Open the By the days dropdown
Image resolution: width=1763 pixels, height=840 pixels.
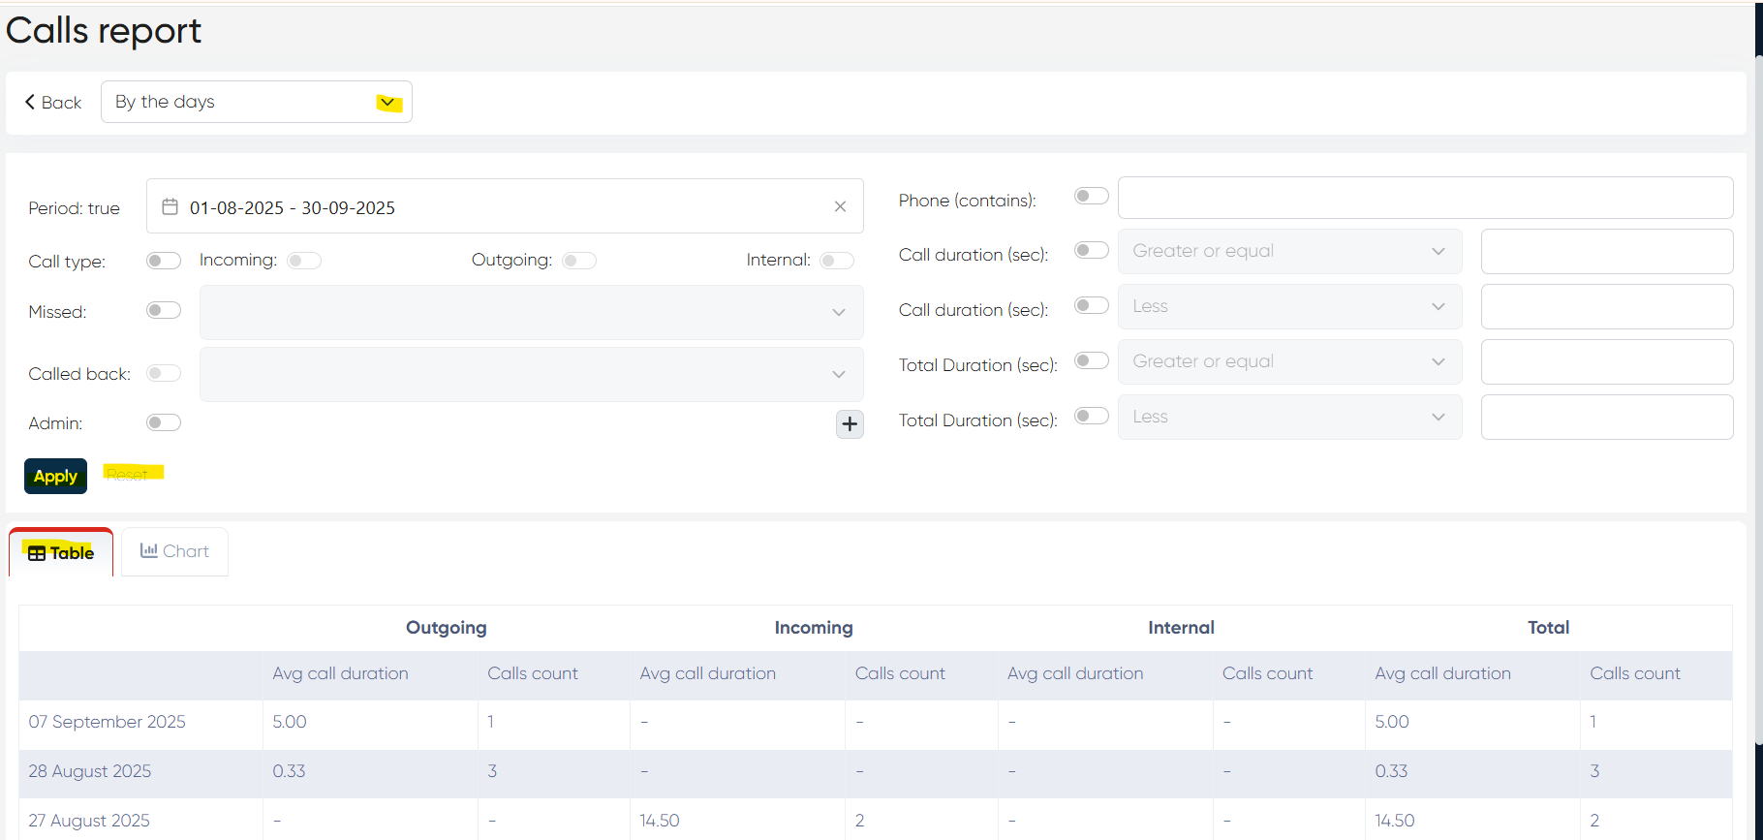[x=257, y=102]
